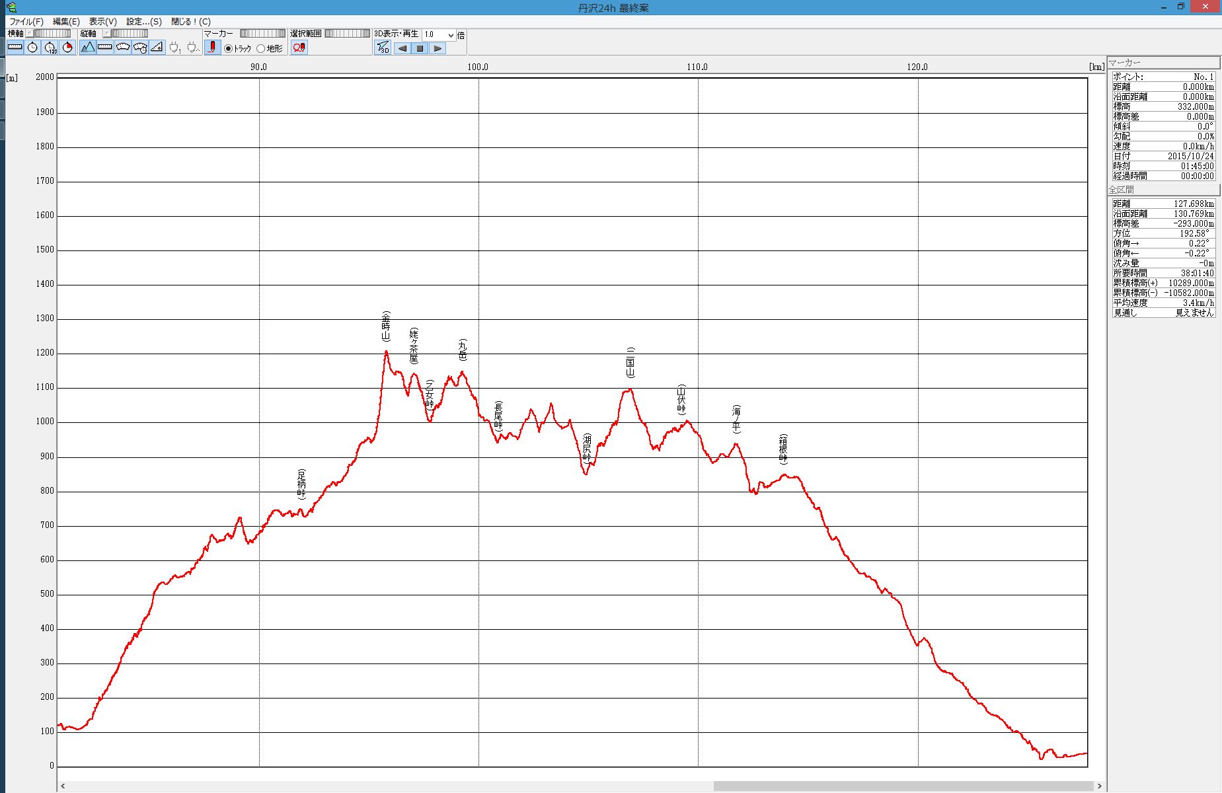Click the second dotted plug icon

click(192, 48)
